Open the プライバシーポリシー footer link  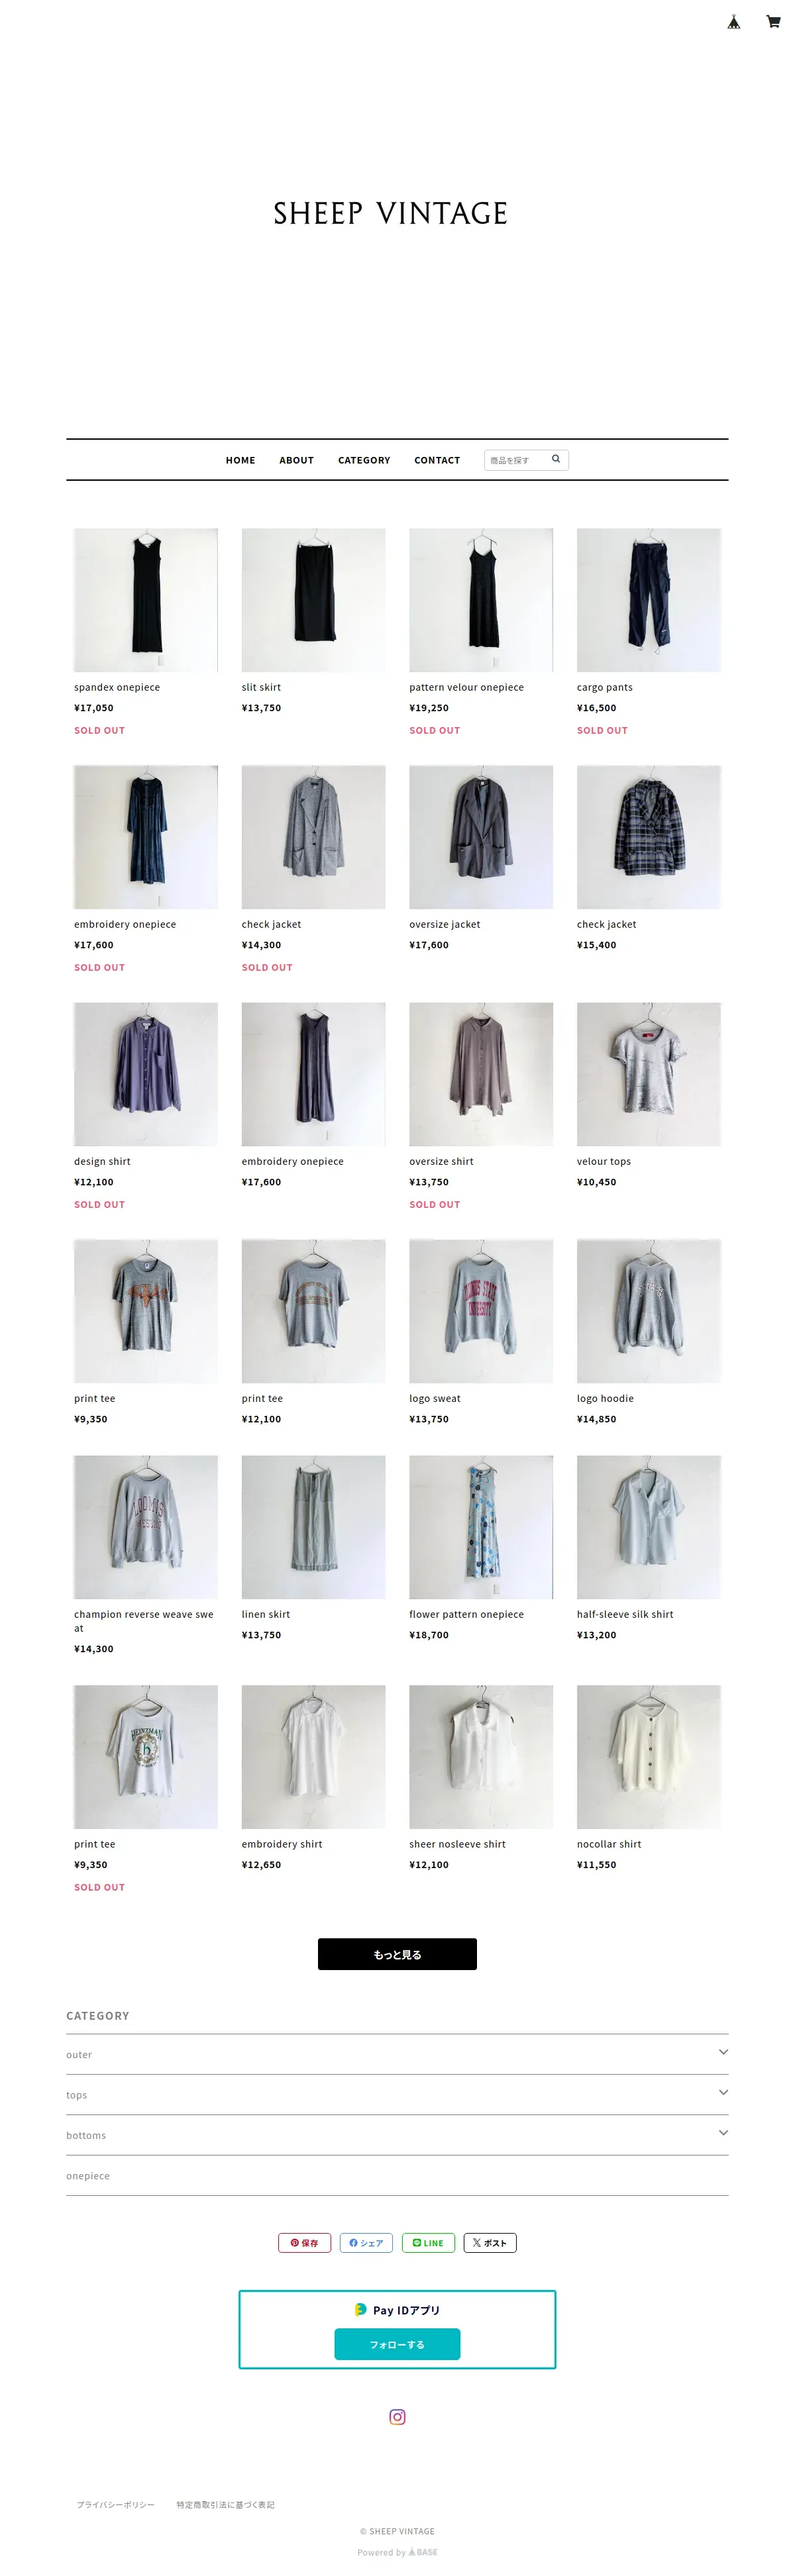pyautogui.click(x=116, y=2504)
